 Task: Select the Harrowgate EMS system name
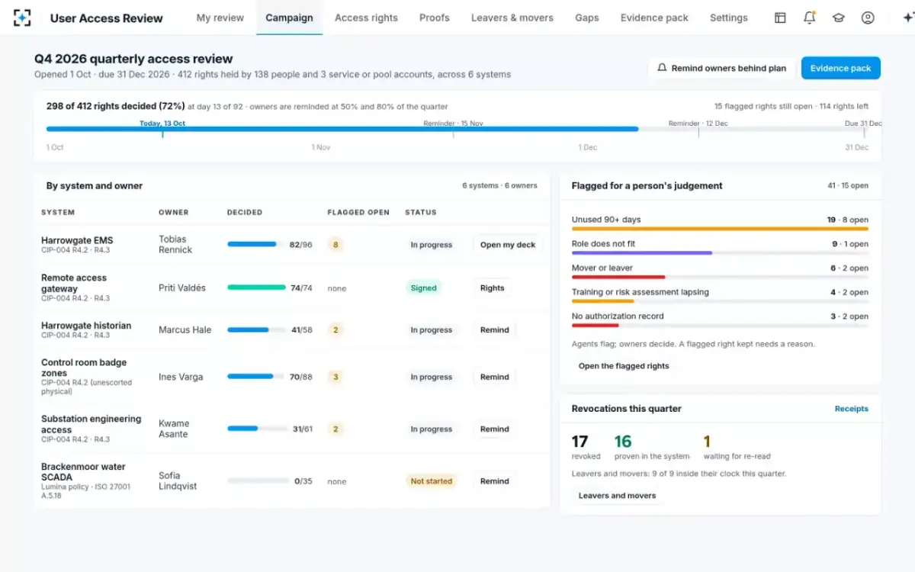77,240
